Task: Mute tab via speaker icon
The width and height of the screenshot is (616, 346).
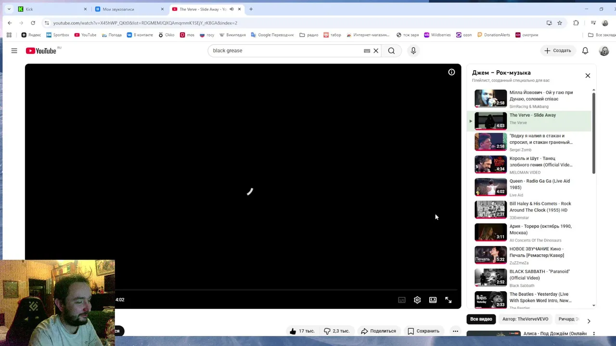Action: coord(231,9)
